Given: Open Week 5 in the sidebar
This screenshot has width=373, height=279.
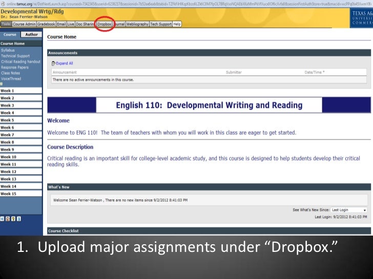Looking at the screenshot, I should click(x=21, y=120).
